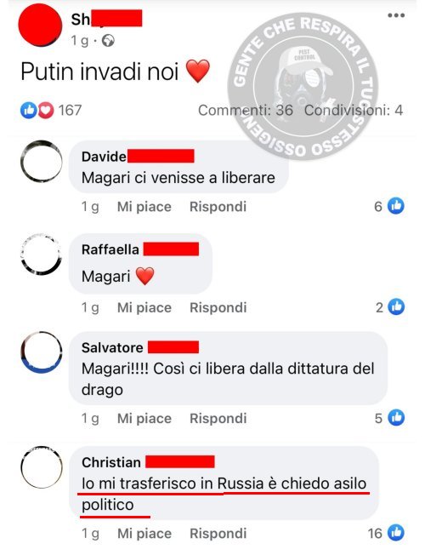Viewport: 425px width, 555px height.
Task: Click the thumbs-up icon on Raffaella's comment
Action: [x=396, y=307]
